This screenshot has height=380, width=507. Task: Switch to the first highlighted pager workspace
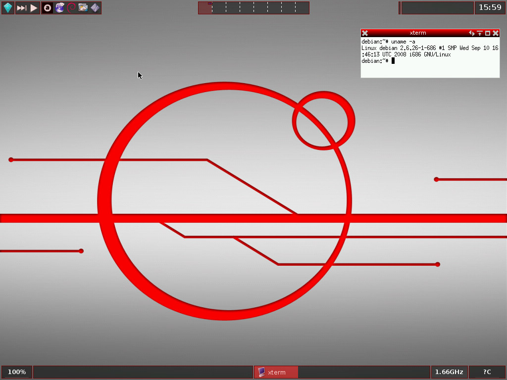click(x=205, y=8)
